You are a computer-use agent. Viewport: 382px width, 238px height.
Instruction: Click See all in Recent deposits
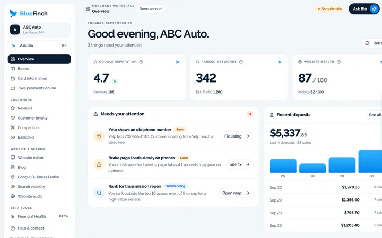[374, 115]
